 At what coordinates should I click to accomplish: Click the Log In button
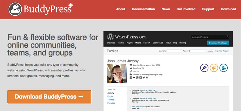[x=210, y=51]
